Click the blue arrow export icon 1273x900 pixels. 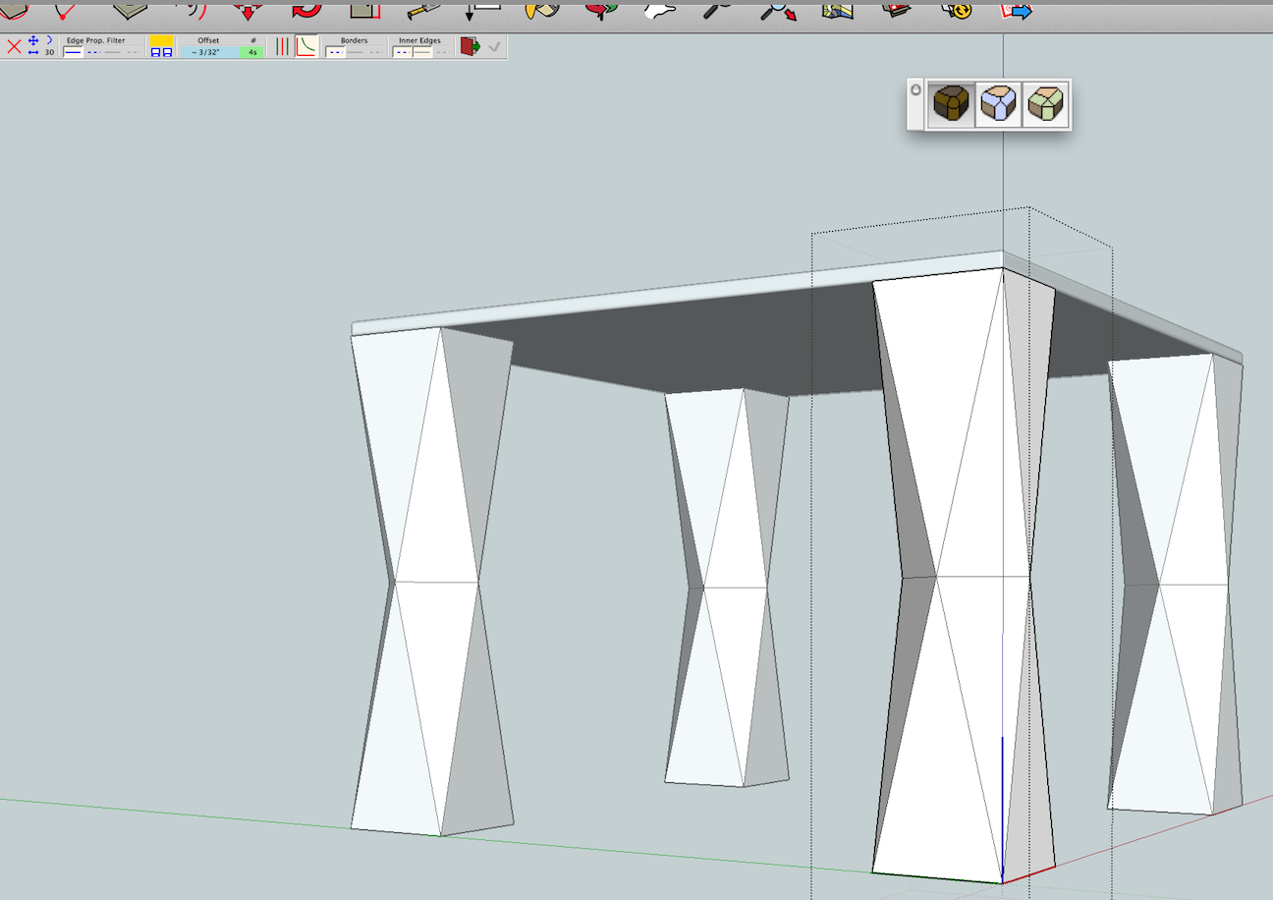click(x=1016, y=10)
